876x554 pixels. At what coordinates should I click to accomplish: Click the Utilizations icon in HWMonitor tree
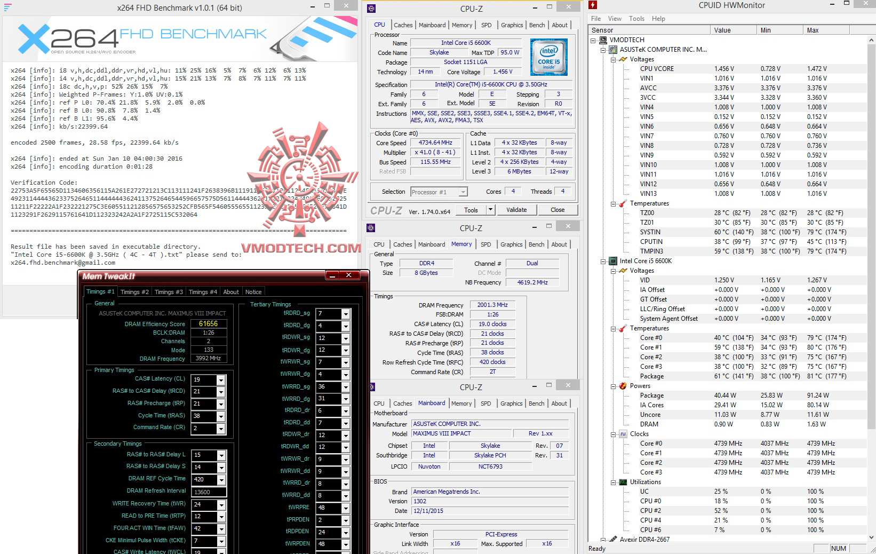point(623,482)
